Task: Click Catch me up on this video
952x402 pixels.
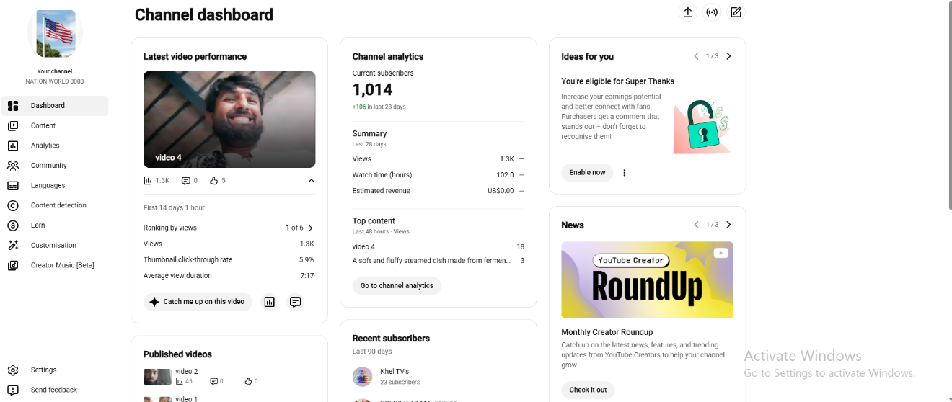Action: tap(198, 302)
